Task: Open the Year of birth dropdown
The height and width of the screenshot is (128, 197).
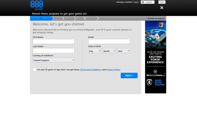Action: [124, 51]
